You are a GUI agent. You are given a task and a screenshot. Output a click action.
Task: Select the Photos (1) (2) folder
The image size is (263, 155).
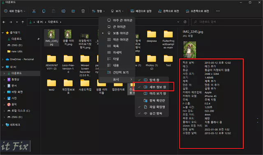(x=152, y=63)
